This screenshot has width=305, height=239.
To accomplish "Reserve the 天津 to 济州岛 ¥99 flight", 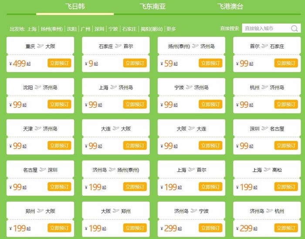I will pos(59,146).
